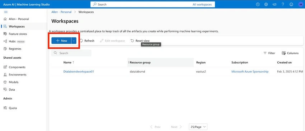Focus the top global search field
The height and width of the screenshot is (131, 305).
tap(141, 4)
